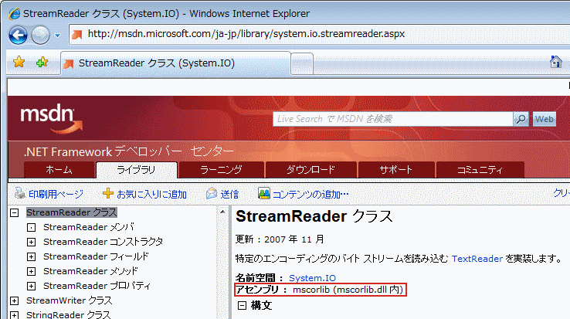The height and width of the screenshot is (319, 570).
Task: Collapse the StreamReader クラス tree node
Action: [x=14, y=212]
